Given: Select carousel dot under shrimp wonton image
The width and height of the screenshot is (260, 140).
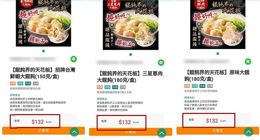Looking at the screenshot, I should pos(44,51).
